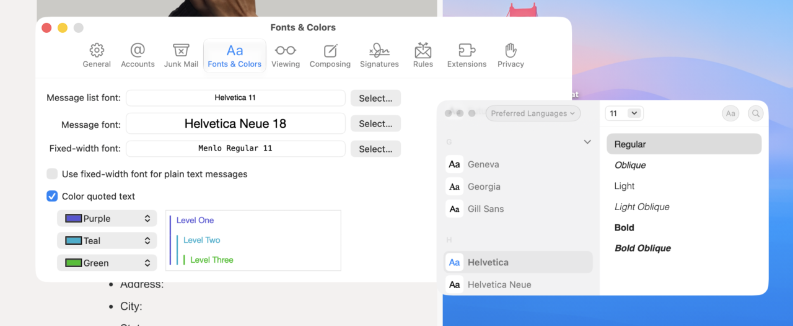Open the Purple color dropdown
Viewport: 793px width, 326px height.
click(x=107, y=218)
